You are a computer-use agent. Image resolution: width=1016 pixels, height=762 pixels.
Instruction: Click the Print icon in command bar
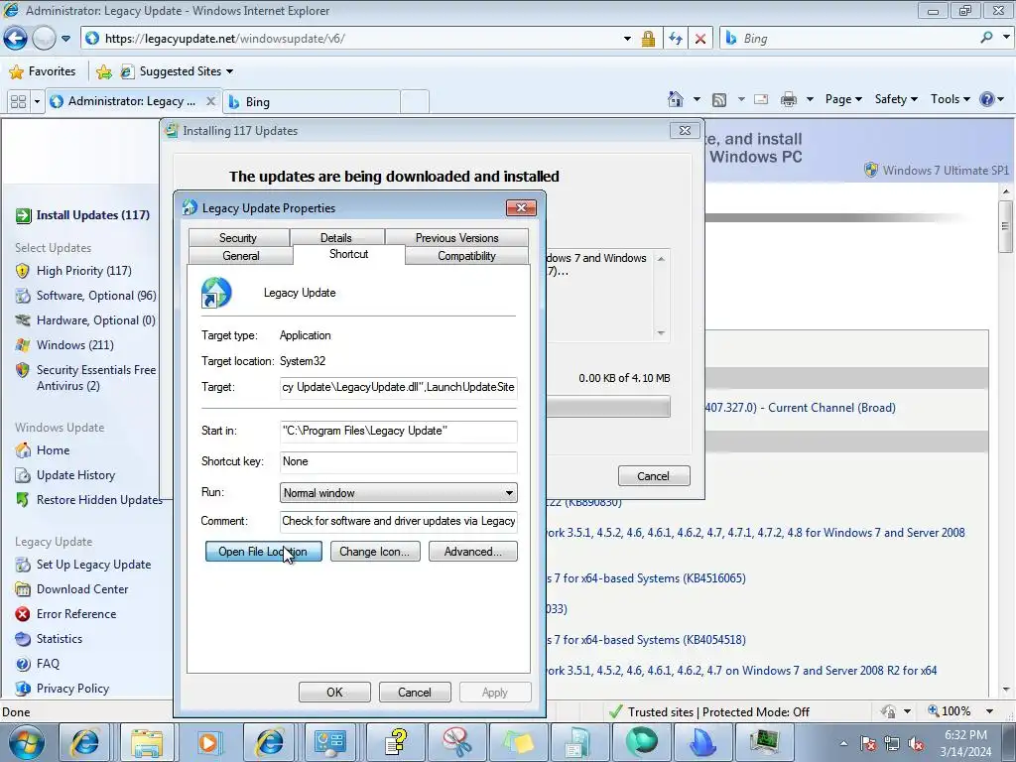click(x=789, y=99)
